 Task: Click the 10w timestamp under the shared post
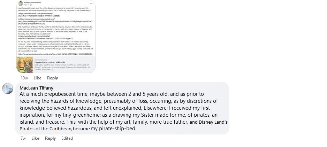(x=24, y=78)
